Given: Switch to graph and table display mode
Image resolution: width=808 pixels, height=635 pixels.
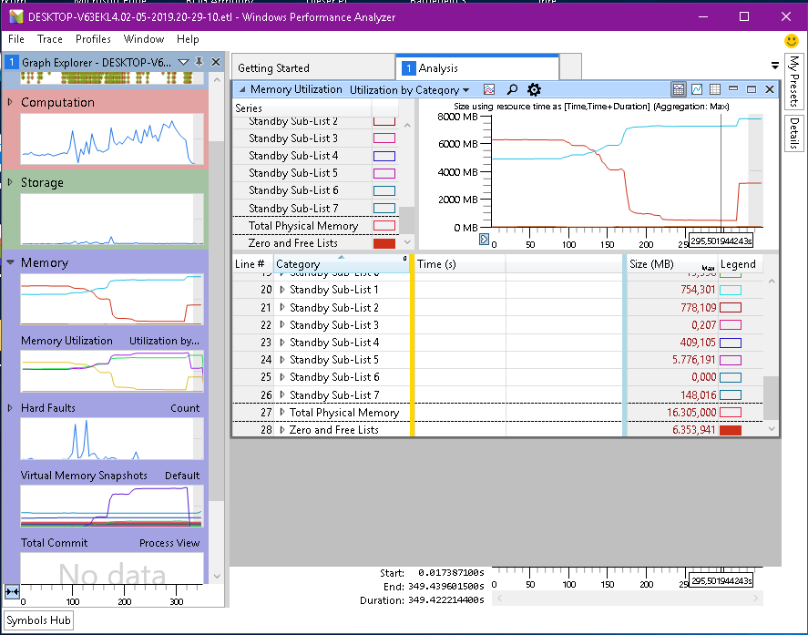Looking at the screenshot, I should (x=679, y=89).
